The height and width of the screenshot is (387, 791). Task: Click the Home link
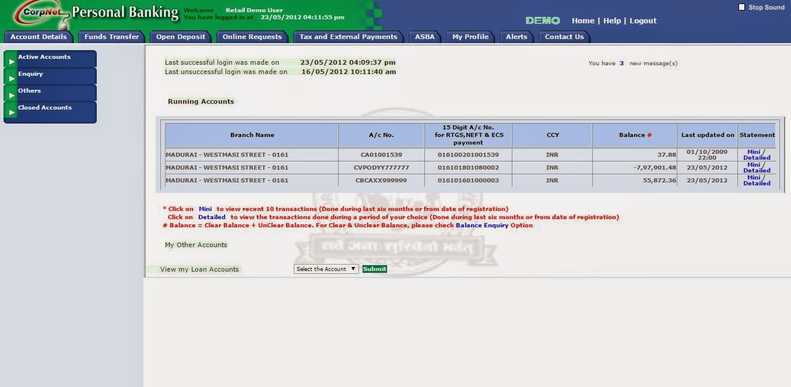click(583, 20)
